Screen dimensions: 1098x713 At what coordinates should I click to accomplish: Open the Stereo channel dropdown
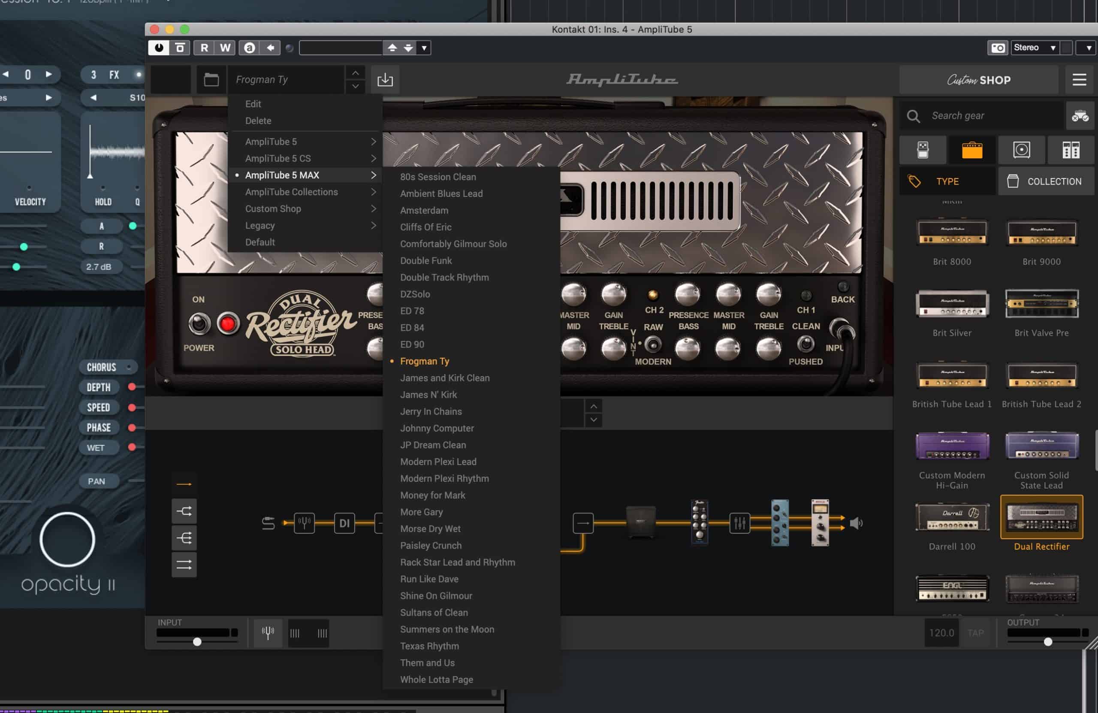pos(1035,48)
